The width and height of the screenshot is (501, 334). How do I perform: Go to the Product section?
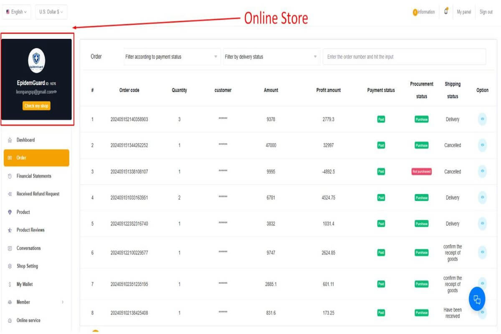click(x=23, y=212)
